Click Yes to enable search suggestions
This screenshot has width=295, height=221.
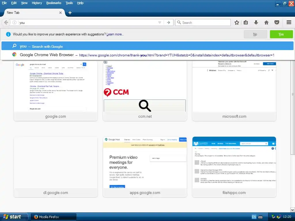(281, 34)
